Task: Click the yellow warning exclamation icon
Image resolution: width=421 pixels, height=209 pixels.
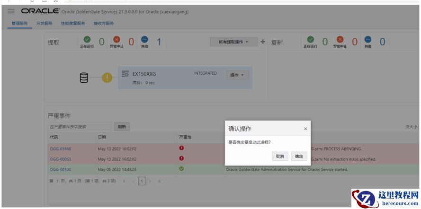Action: [107, 78]
